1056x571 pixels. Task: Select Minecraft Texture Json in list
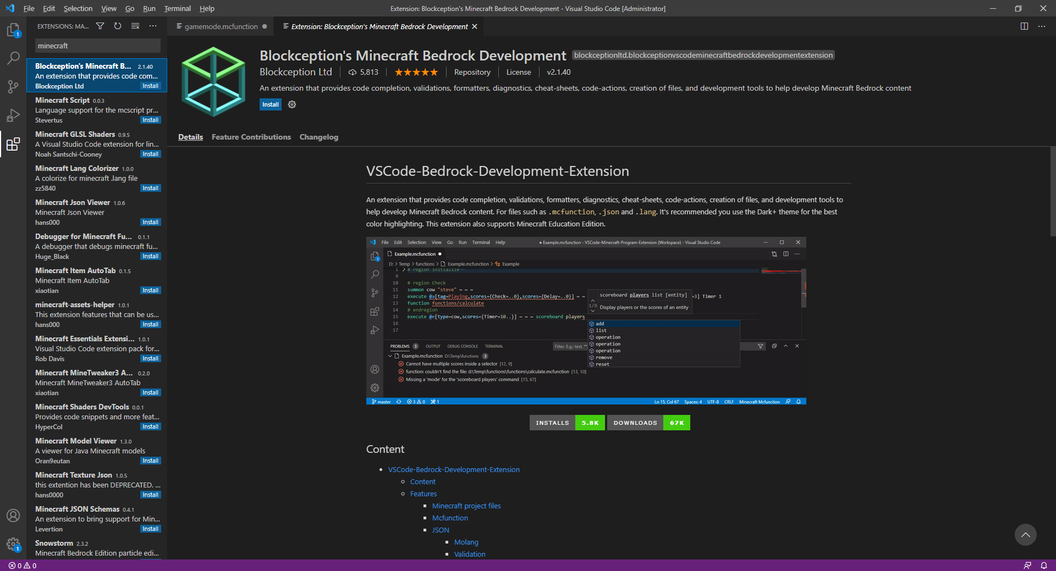[x=97, y=485]
